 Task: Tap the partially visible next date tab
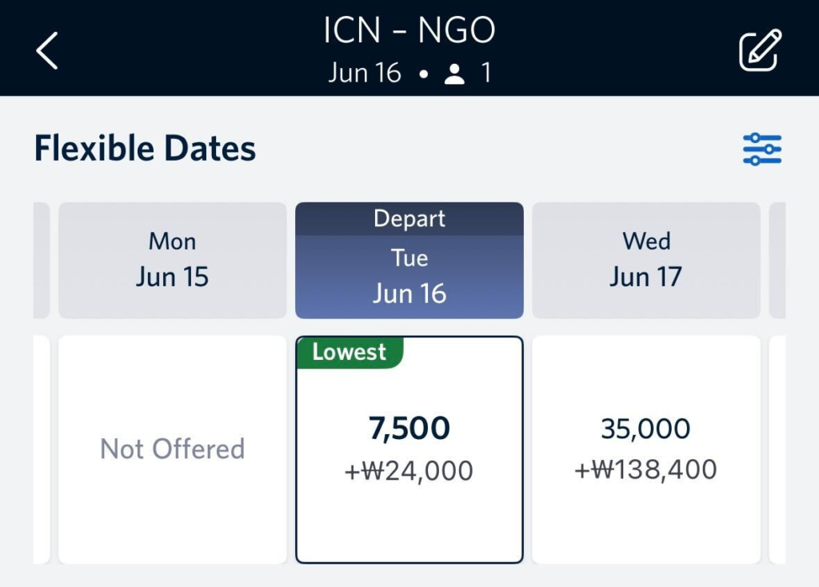tap(777, 261)
